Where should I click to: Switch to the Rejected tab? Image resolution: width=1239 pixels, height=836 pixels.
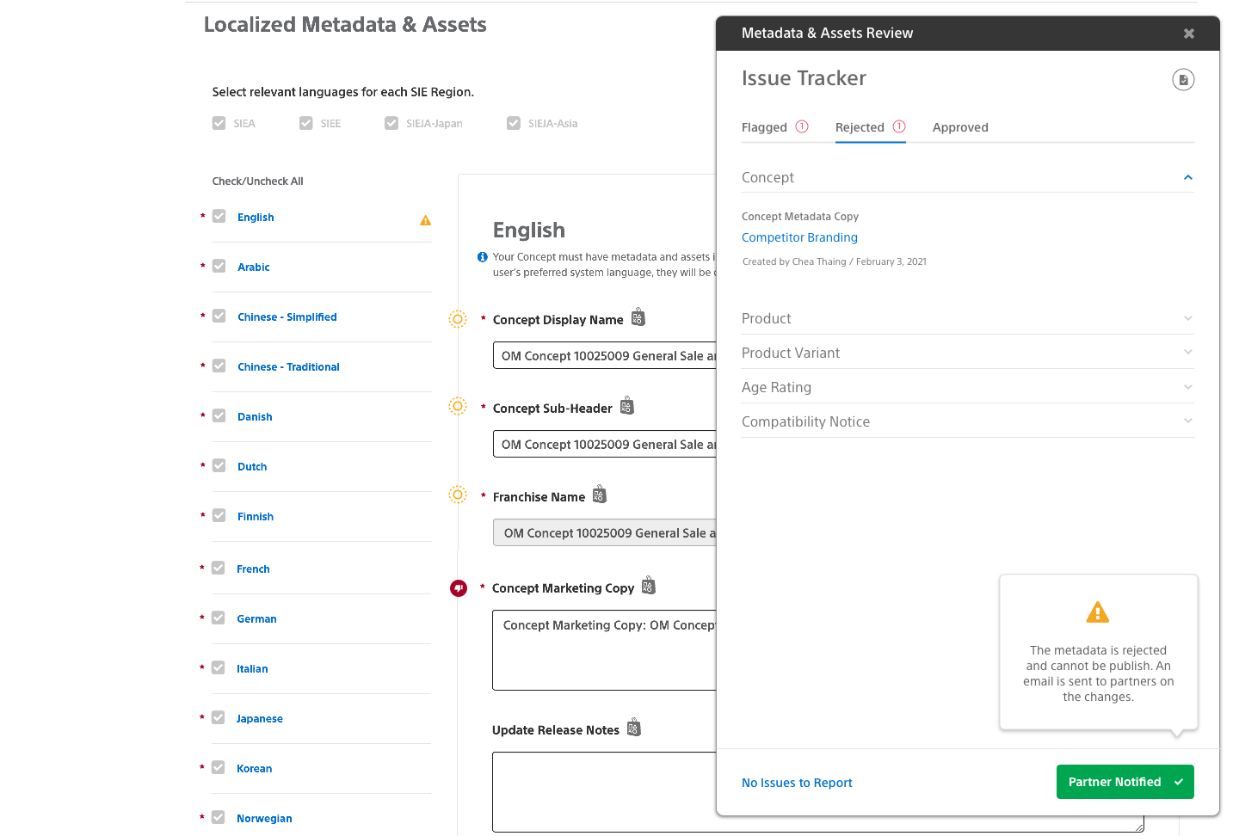click(860, 127)
